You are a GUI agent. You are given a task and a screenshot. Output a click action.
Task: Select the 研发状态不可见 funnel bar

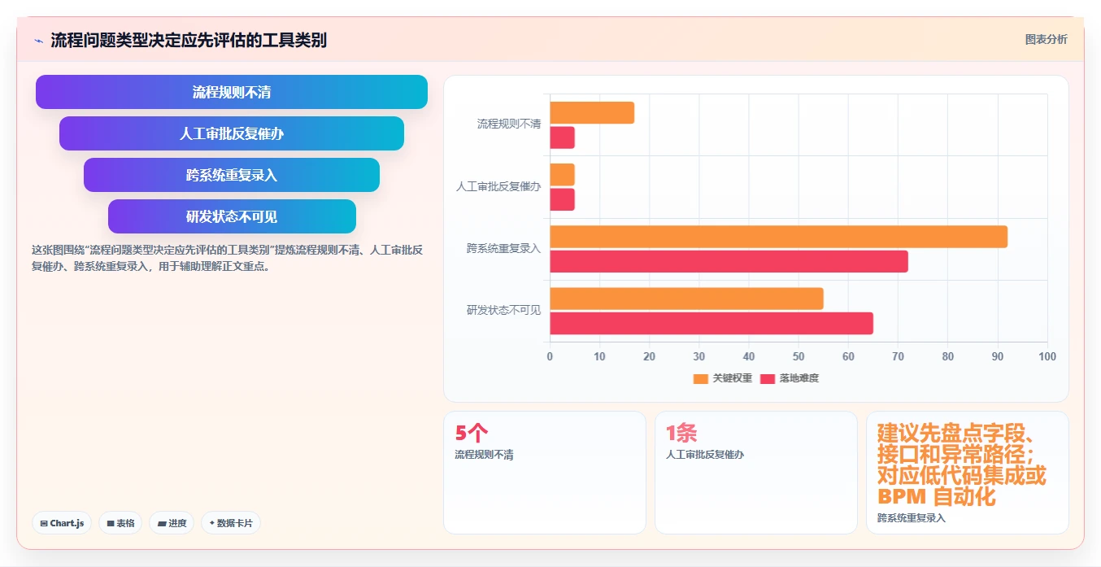pyautogui.click(x=232, y=216)
